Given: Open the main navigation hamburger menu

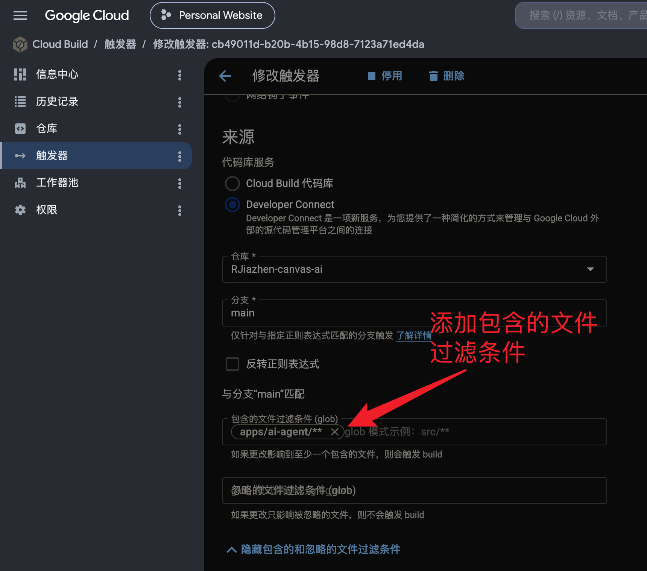Looking at the screenshot, I should coord(20,15).
